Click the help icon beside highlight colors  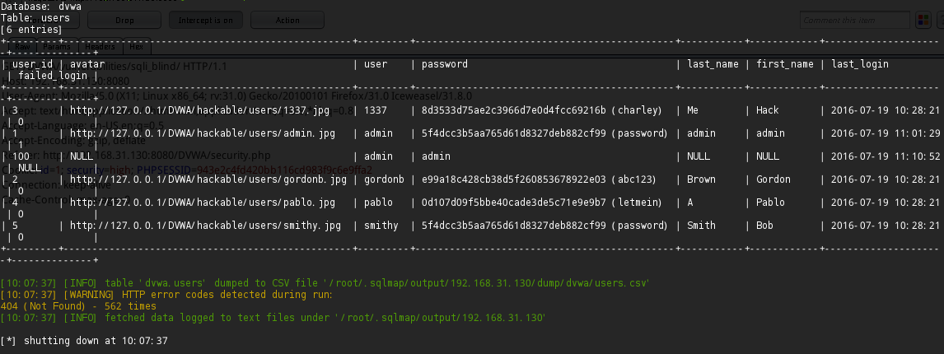pyautogui.click(x=941, y=20)
